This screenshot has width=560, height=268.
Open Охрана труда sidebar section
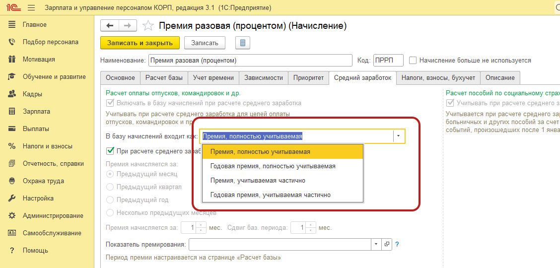click(43, 181)
